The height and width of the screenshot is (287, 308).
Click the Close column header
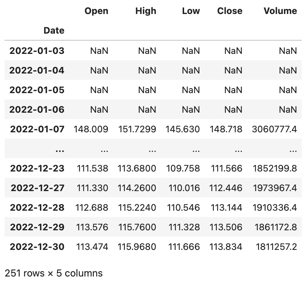click(230, 11)
